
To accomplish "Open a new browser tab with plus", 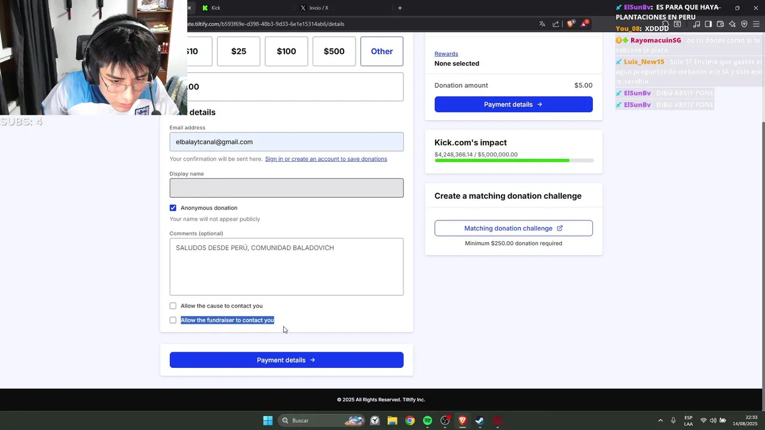I will 400,8.
